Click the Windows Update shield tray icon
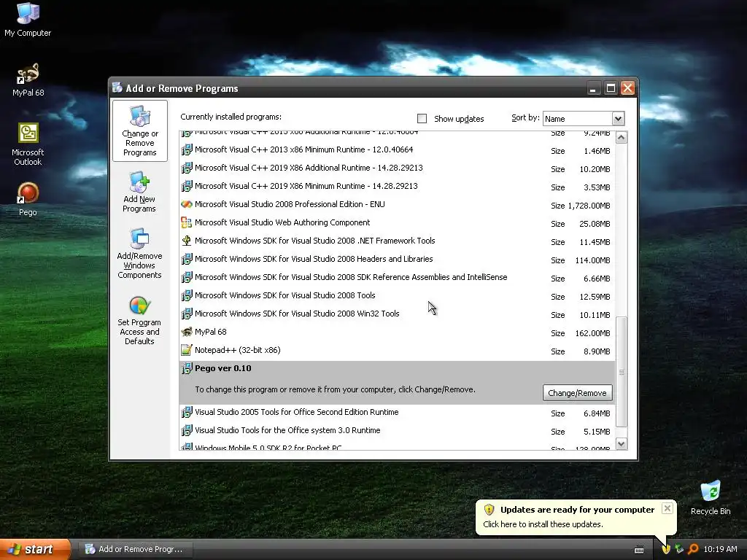Image resolution: width=747 pixels, height=560 pixels. (x=665, y=549)
